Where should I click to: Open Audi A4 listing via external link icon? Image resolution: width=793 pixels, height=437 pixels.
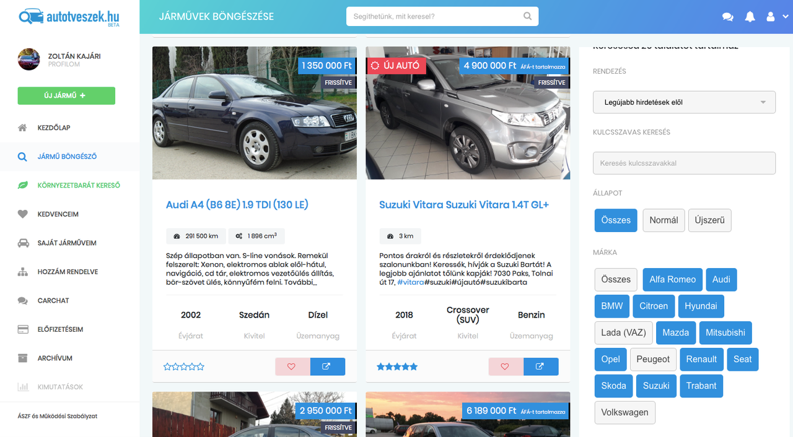pyautogui.click(x=327, y=366)
